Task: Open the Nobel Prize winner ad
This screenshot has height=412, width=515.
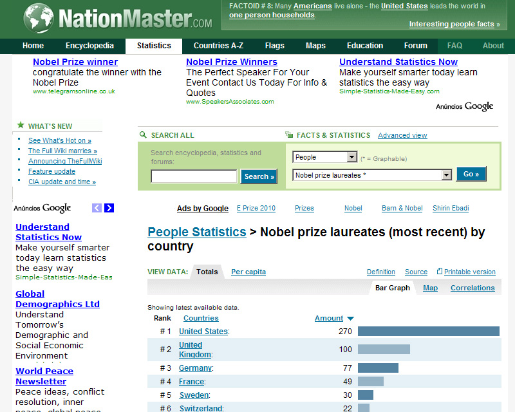Action: pyautogui.click(x=75, y=62)
